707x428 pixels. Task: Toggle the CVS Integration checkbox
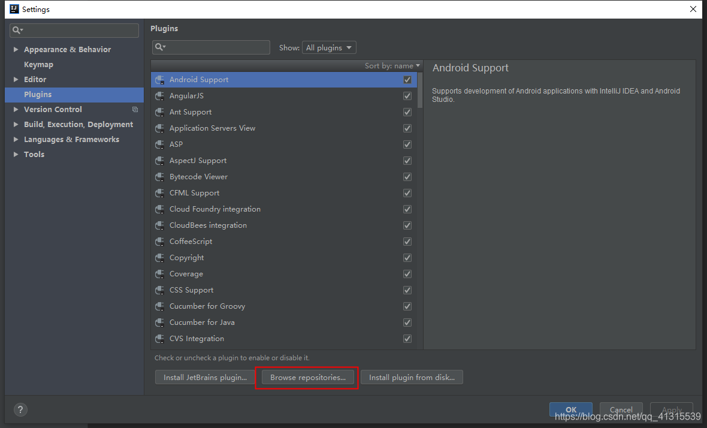[x=407, y=339]
